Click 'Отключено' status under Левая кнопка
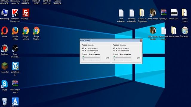The height and width of the screenshot is (107, 191). (94, 54)
